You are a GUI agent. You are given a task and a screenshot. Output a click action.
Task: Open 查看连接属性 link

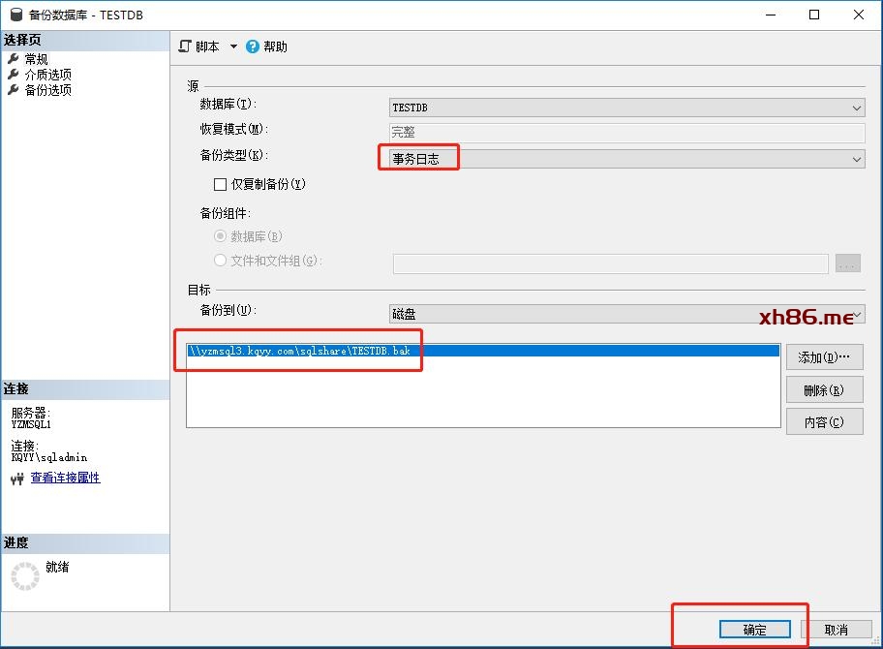65,478
